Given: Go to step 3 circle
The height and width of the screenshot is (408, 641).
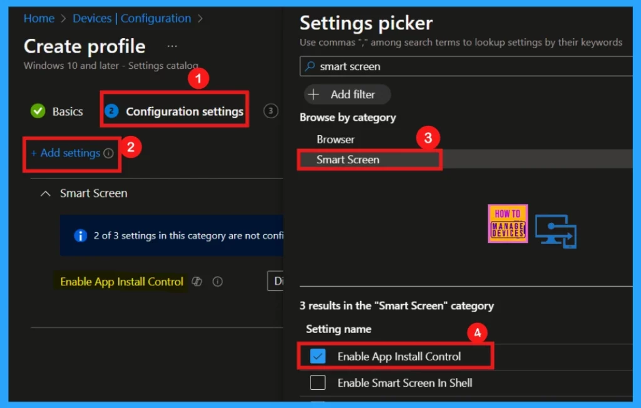Looking at the screenshot, I should click(270, 111).
